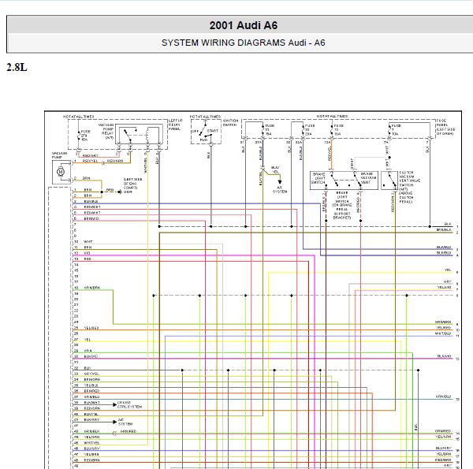Click the "LEFT I/P RELAY PANEL" label
This screenshot has height=469, width=473.
tap(175, 125)
